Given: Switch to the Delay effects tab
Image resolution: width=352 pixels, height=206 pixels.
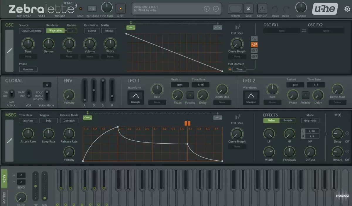Looking at the screenshot, I should [271, 121].
